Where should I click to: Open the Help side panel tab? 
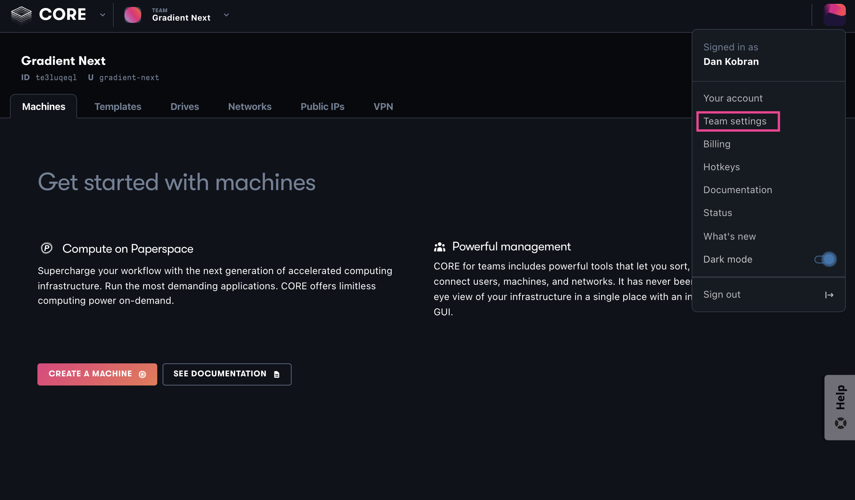840,407
